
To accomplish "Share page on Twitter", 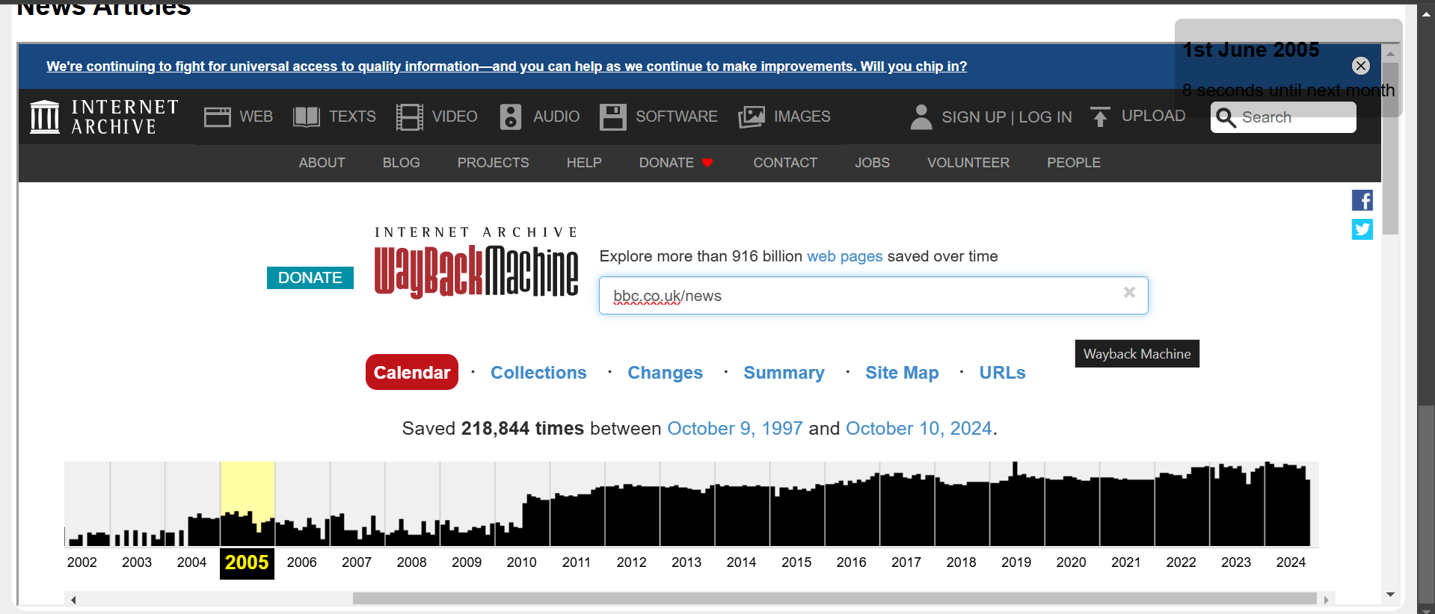I will pos(1362,229).
